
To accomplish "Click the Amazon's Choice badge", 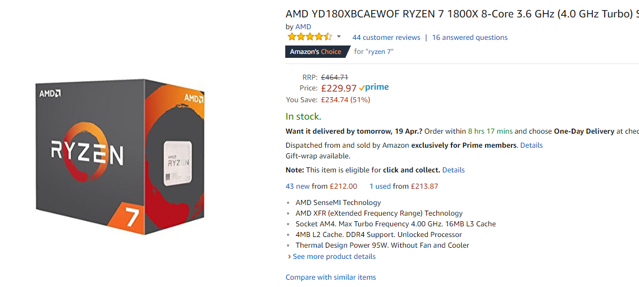I will [317, 52].
